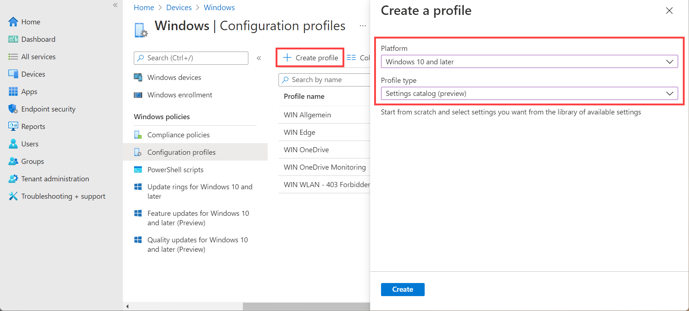Focus the Search (Ctrl+/) field

[x=191, y=58]
